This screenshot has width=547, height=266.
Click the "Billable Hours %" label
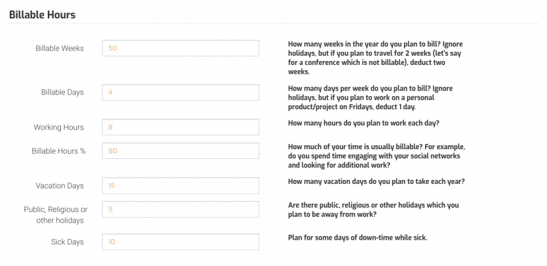[x=58, y=151]
